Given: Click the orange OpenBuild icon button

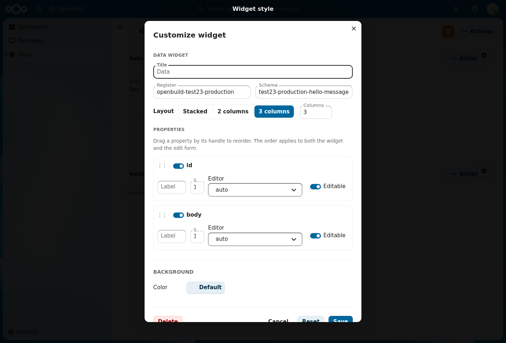Looking at the screenshot, I should click(448, 31).
